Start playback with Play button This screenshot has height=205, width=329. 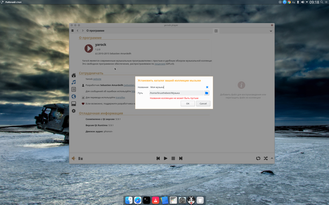(166, 158)
